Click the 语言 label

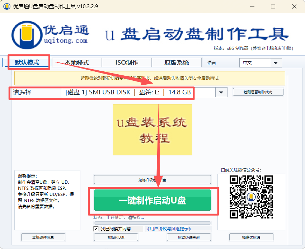pyautogui.click(x=211, y=63)
